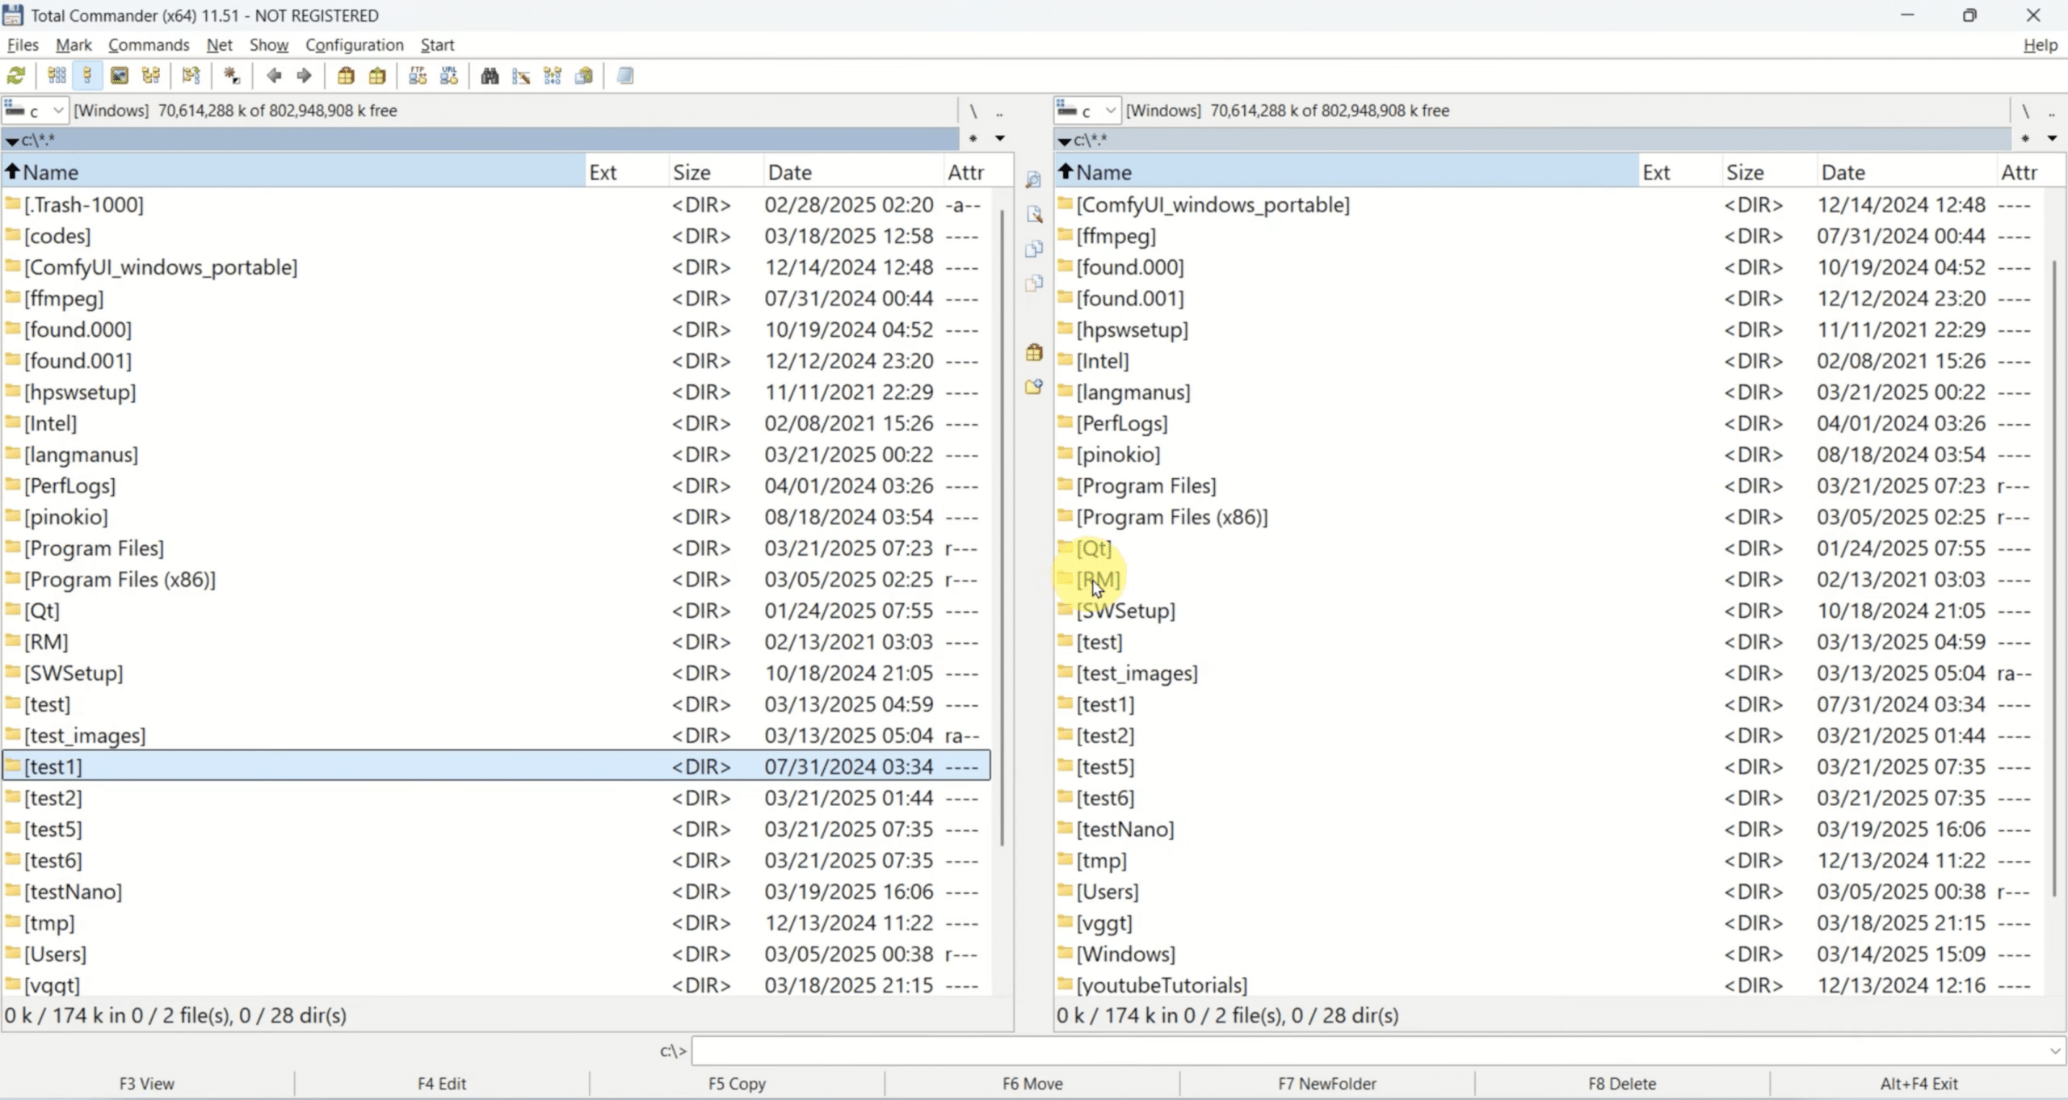
Task: Open the FTP connect dialog
Action: coord(418,75)
